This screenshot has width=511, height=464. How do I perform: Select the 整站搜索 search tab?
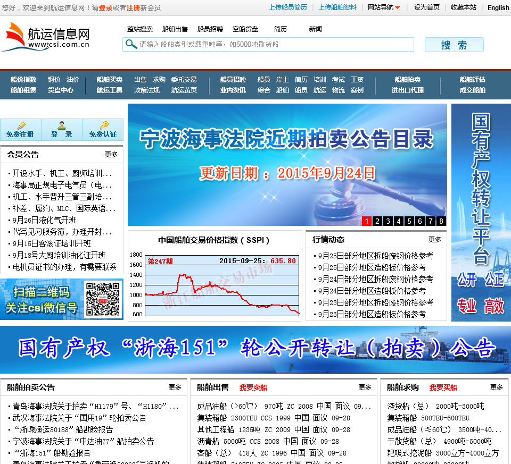[x=140, y=29]
